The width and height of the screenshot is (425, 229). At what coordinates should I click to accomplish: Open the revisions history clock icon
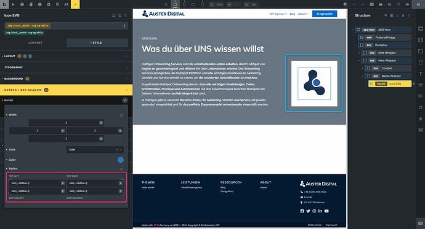40,4
